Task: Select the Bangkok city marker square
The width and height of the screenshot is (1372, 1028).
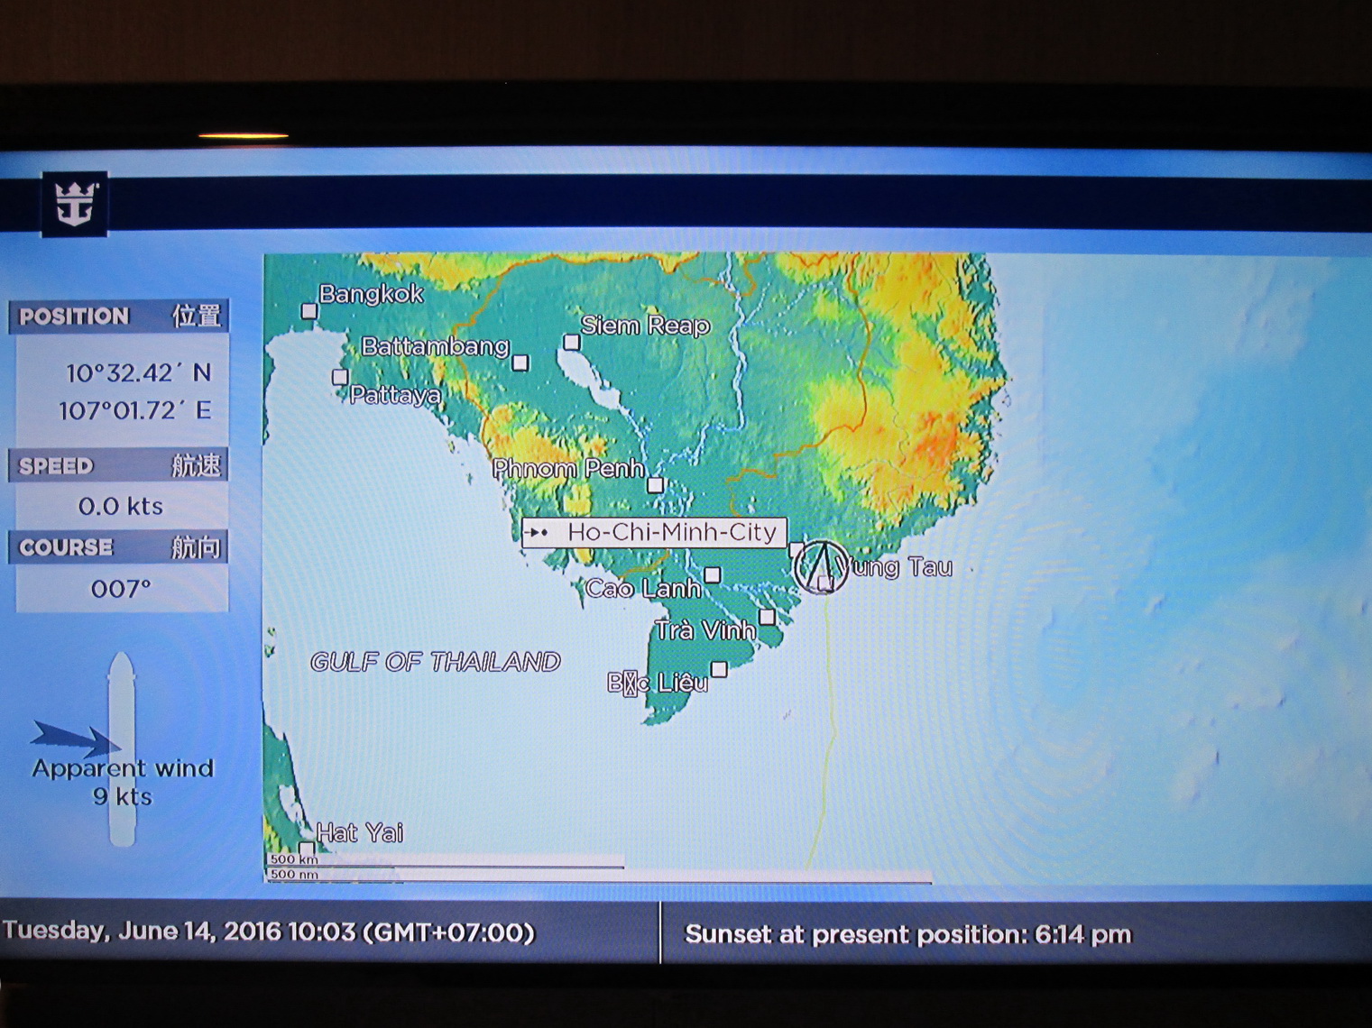Action: (x=308, y=311)
